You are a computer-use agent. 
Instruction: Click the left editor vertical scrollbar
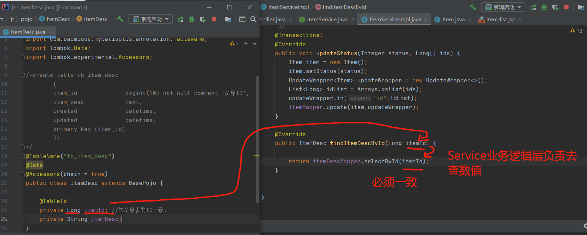coord(257,139)
